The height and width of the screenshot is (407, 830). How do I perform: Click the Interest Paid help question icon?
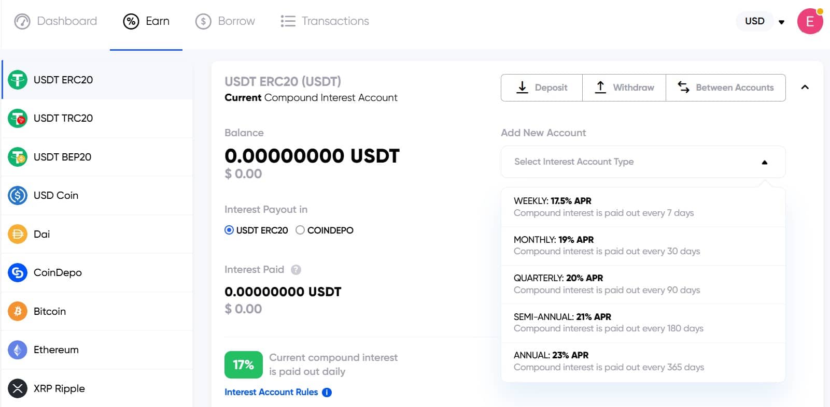tap(296, 270)
